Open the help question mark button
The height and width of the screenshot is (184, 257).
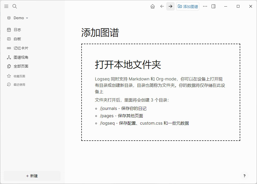pyautogui.click(x=244, y=176)
